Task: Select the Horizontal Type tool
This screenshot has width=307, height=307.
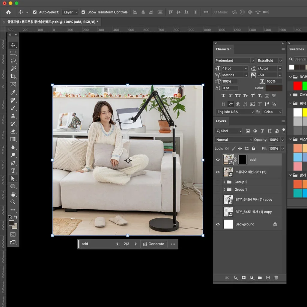Action: tap(13, 171)
